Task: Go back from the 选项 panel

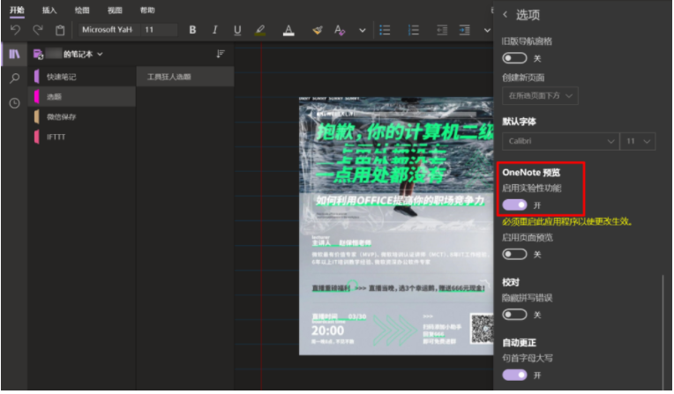Action: (x=505, y=14)
